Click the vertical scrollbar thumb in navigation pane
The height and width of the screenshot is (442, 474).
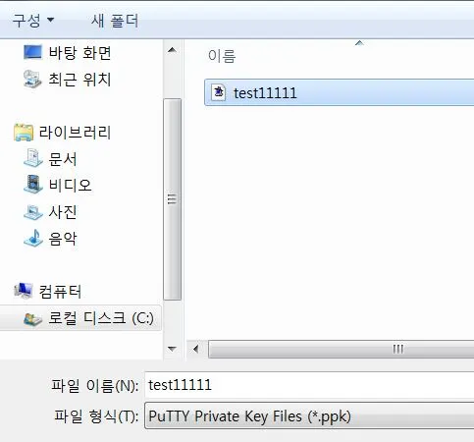(172, 199)
